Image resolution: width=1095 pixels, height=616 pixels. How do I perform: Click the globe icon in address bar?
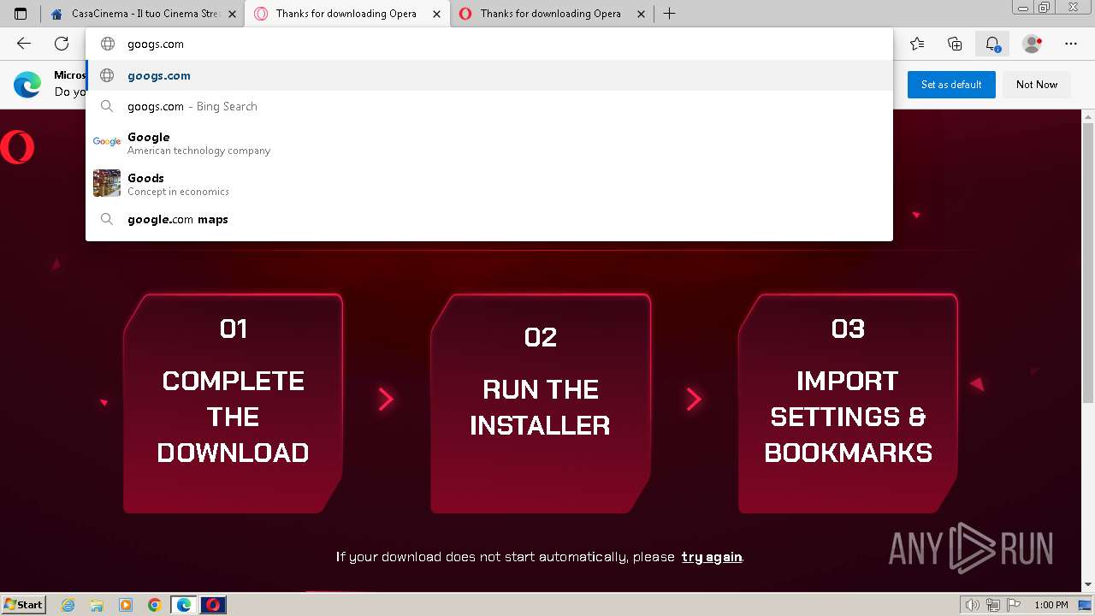[x=108, y=44]
